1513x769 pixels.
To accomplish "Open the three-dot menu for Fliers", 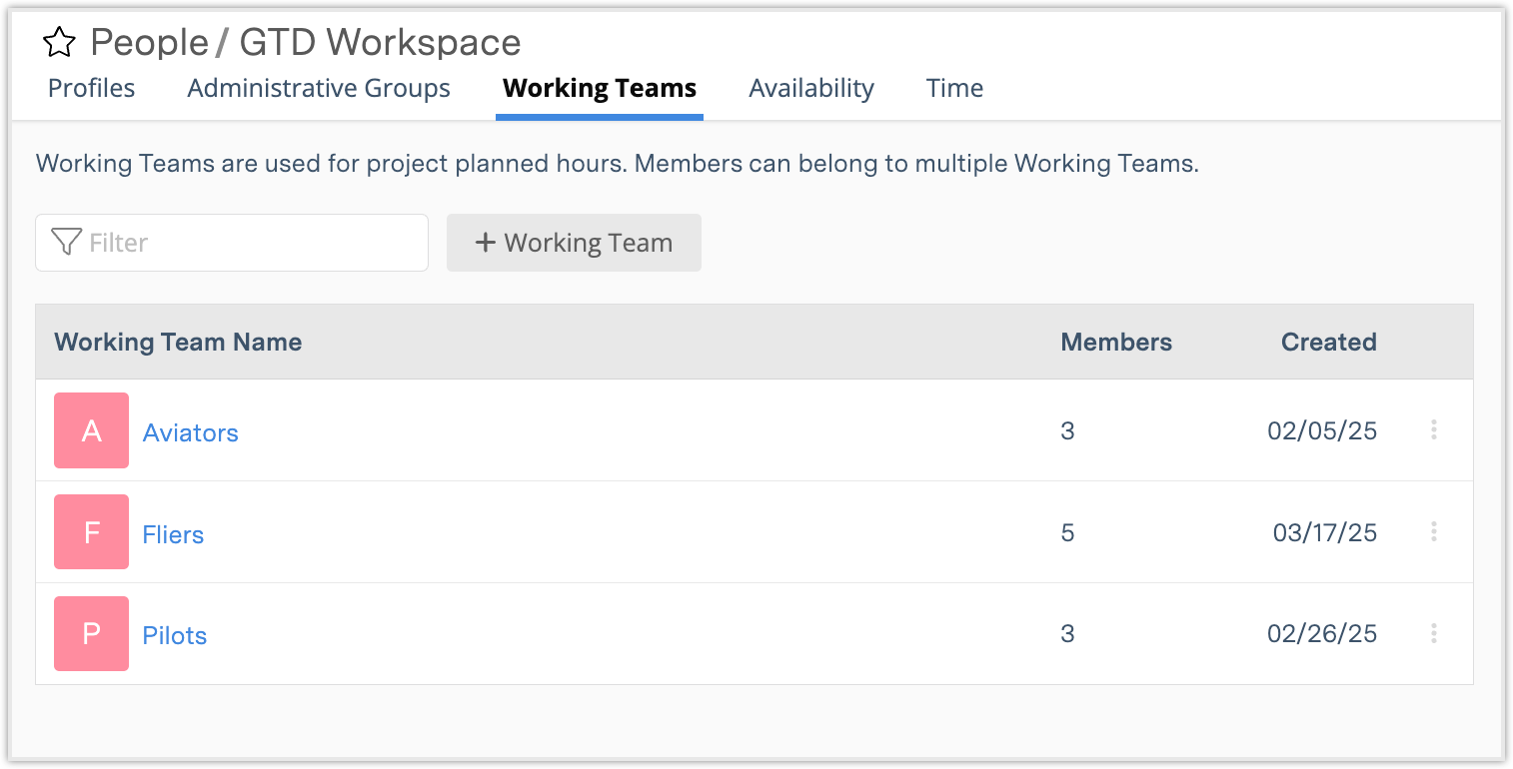I will pyautogui.click(x=1433, y=532).
